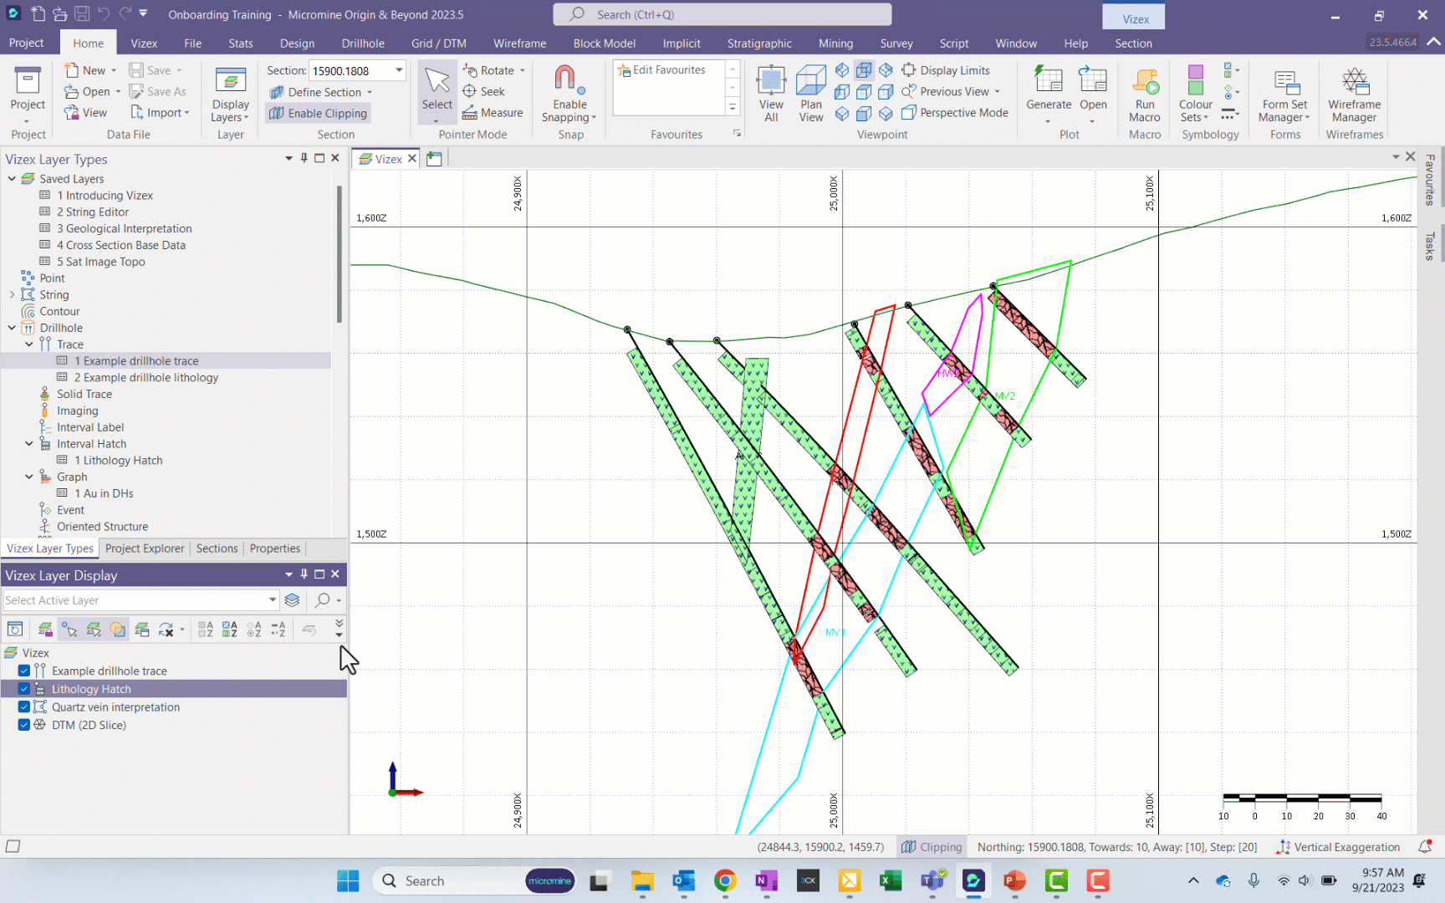Click the Generate plot icon
The width and height of the screenshot is (1445, 903).
point(1049,92)
